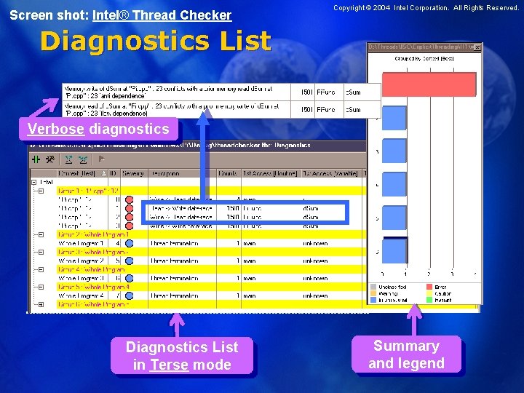Click the ID column header

pyautogui.click(x=114, y=173)
